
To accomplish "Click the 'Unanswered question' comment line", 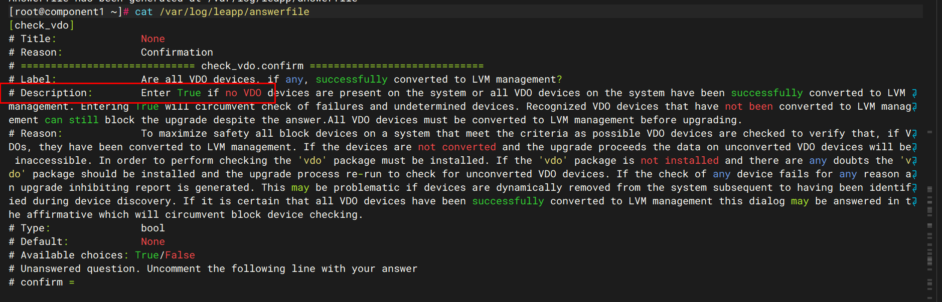I will [213, 269].
